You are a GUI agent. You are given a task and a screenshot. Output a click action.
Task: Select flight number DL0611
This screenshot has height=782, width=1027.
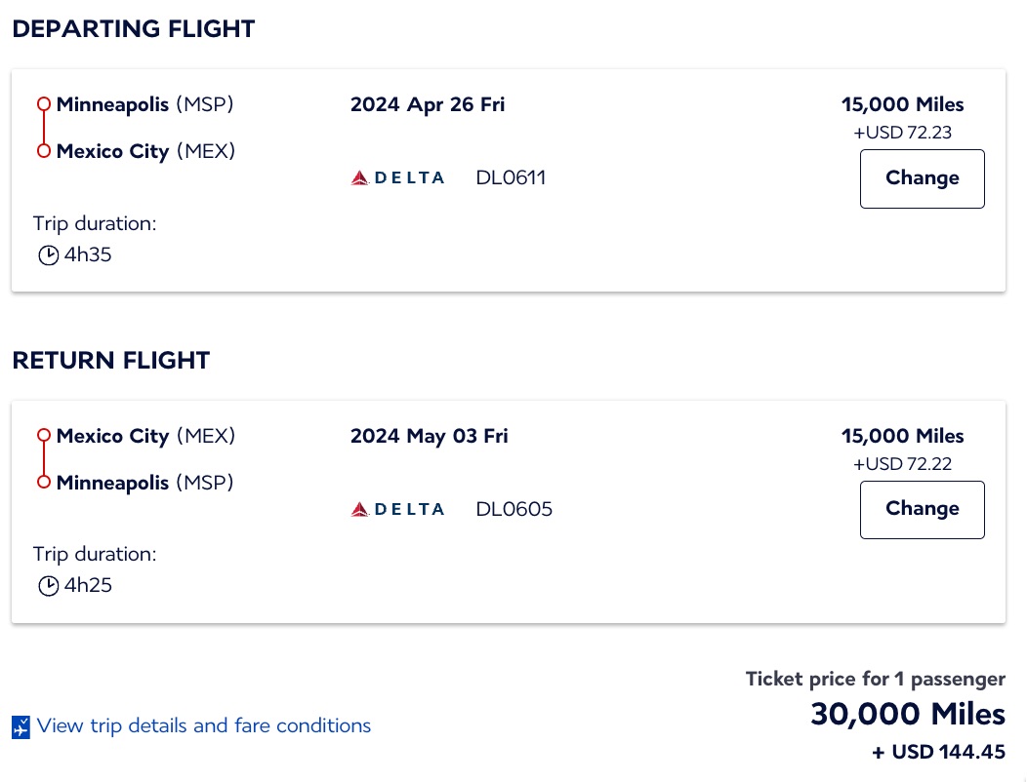point(510,177)
